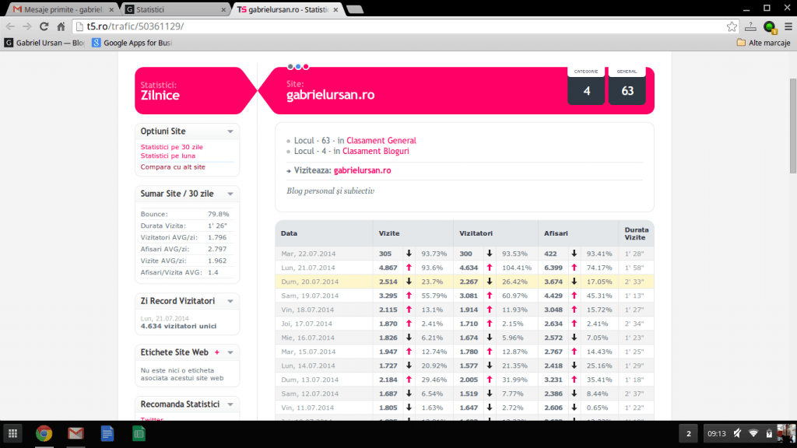Open the Gabriel Ursan Blog bookmark

tap(44, 43)
